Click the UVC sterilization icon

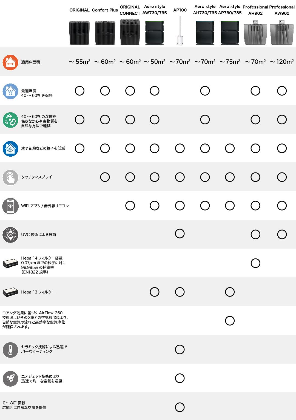10,235
